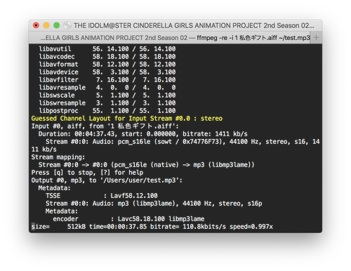Click the cursor block at 'size=' line

(33, 227)
